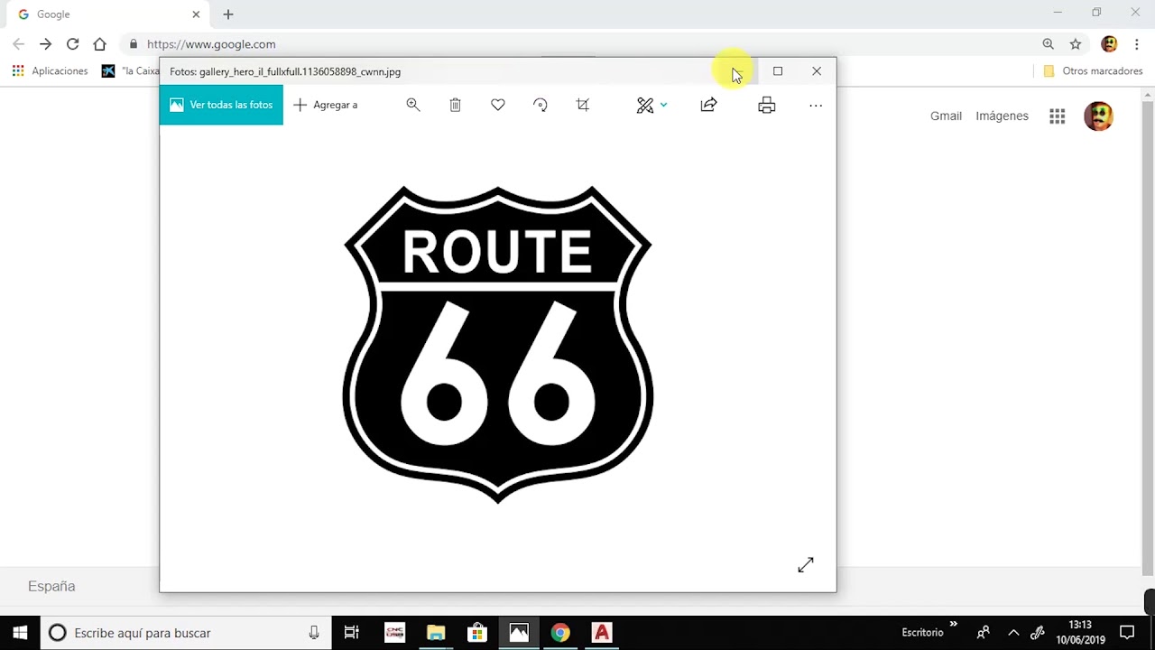Expand Escritorio toolbar chevron
Viewport: 1155px width, 650px height.
[x=953, y=624]
